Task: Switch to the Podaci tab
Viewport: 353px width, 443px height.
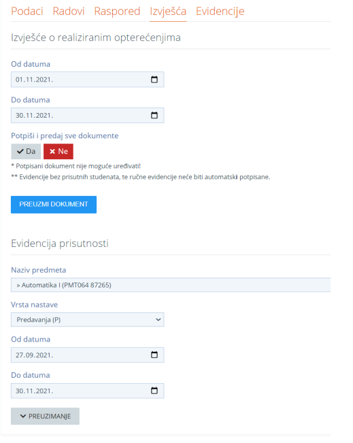Action: pos(27,12)
